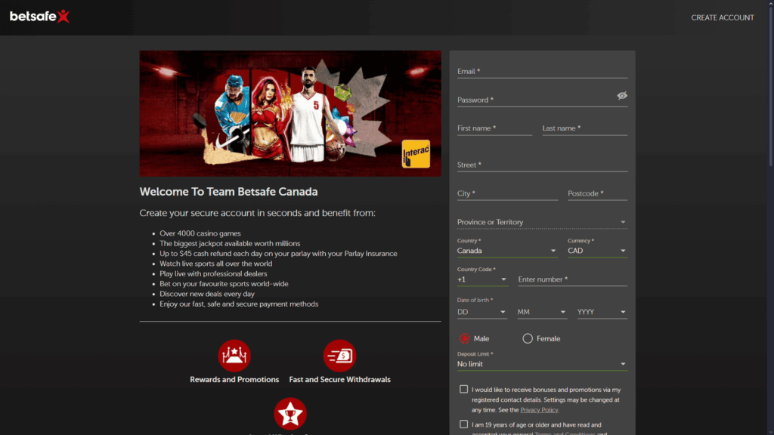Viewport: 774px width, 435px height.
Task: Open the Privacy Policy link
Action: pyautogui.click(x=540, y=409)
